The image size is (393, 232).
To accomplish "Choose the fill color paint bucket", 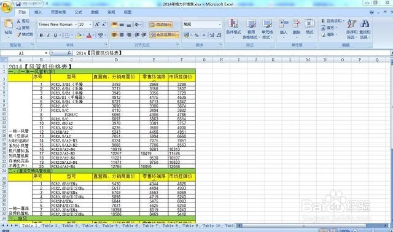I will tap(79, 35).
